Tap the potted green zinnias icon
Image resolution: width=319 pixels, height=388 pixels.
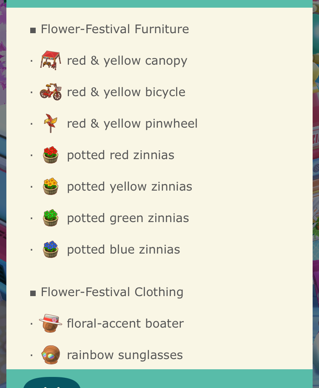51,218
